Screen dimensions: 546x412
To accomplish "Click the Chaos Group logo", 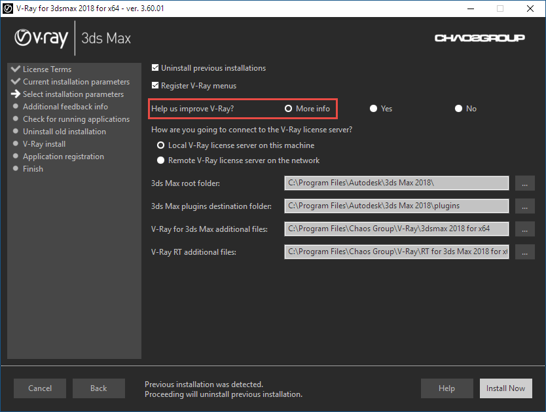I will pyautogui.click(x=479, y=38).
